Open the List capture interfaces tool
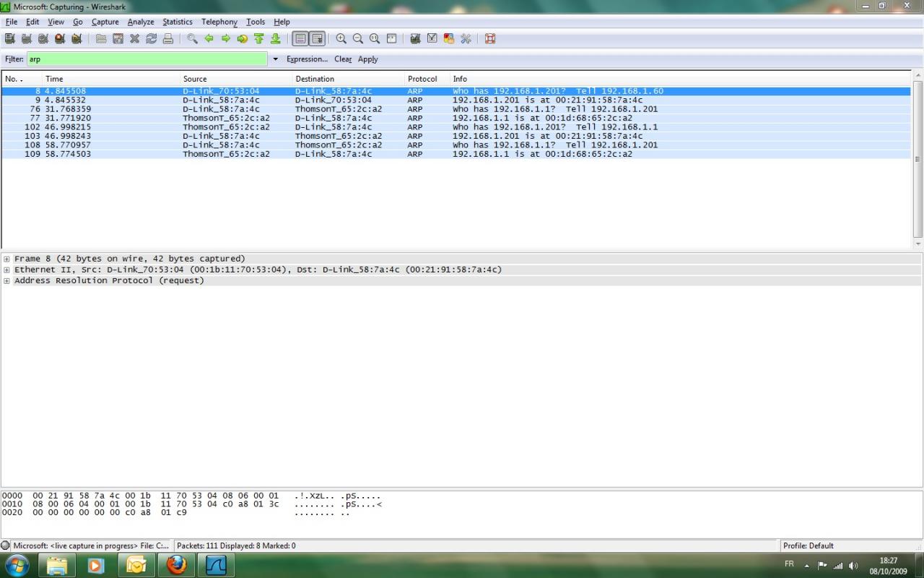Image resolution: width=924 pixels, height=578 pixels. coord(10,38)
